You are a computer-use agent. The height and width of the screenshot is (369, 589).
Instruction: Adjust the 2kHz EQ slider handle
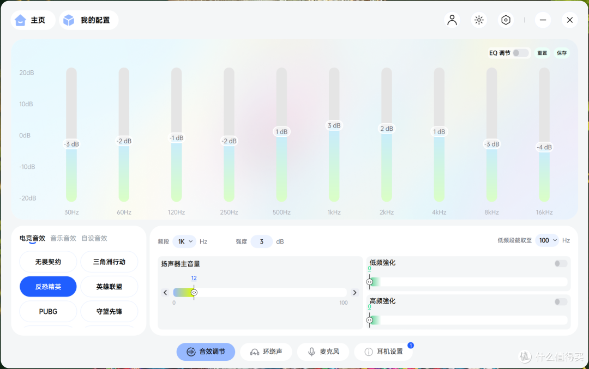tap(387, 129)
